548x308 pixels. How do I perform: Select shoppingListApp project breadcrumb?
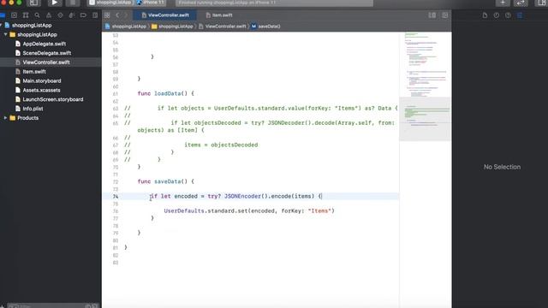(x=126, y=27)
